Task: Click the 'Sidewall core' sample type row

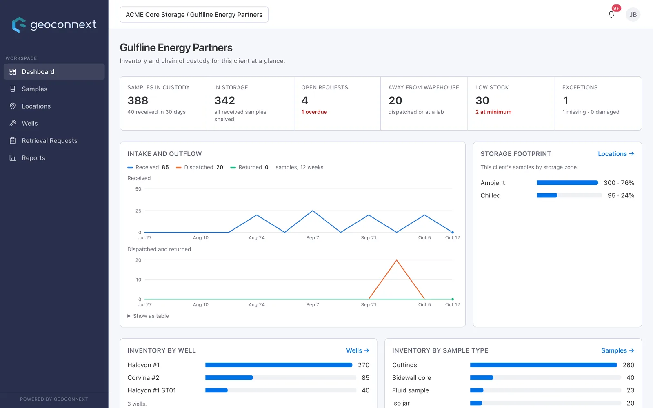Action: pos(513,378)
